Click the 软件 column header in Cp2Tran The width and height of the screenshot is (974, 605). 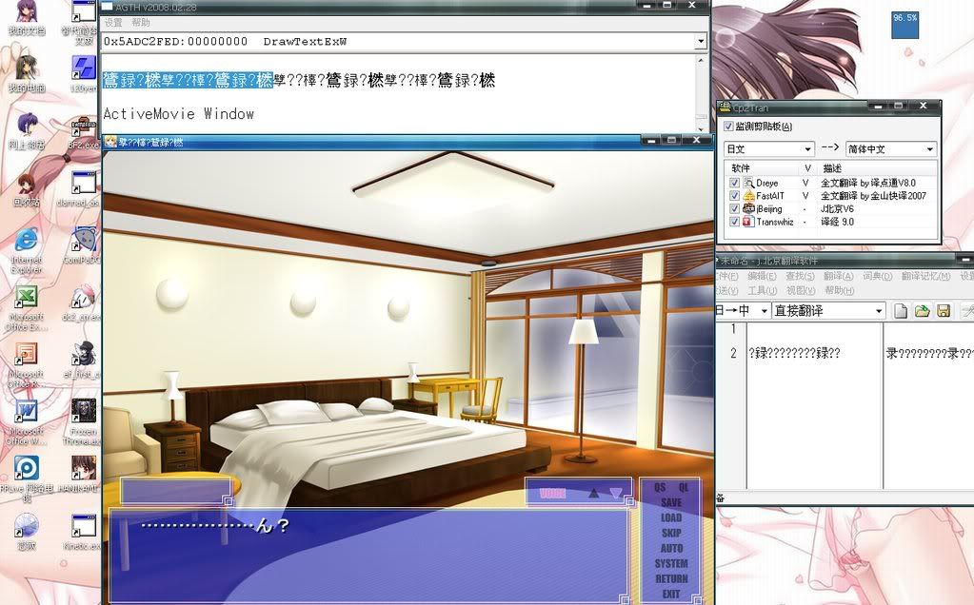741,168
